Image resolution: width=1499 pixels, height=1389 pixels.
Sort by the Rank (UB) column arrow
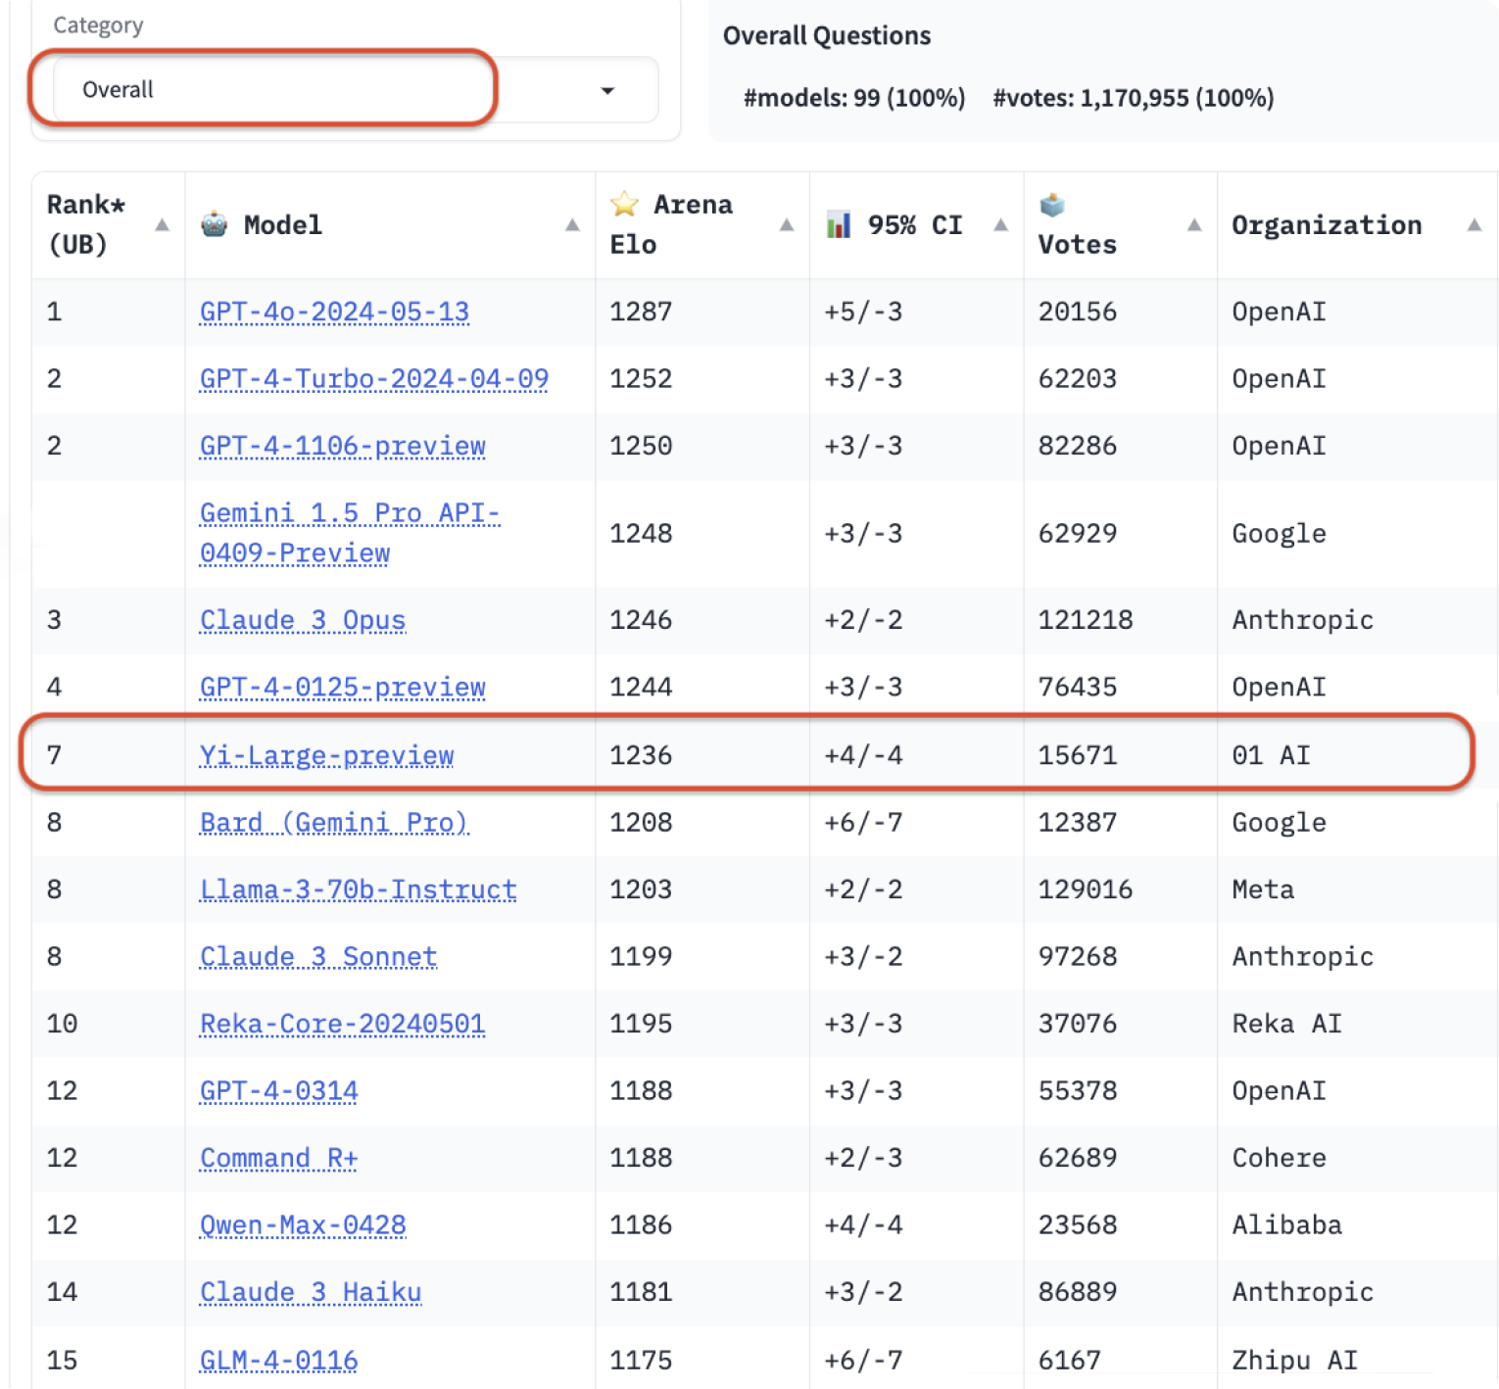[x=163, y=225]
